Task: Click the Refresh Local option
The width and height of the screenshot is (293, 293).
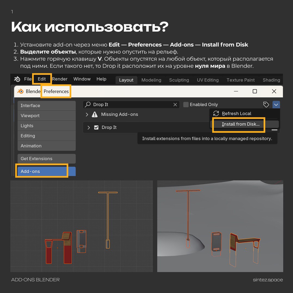Action: (236, 113)
